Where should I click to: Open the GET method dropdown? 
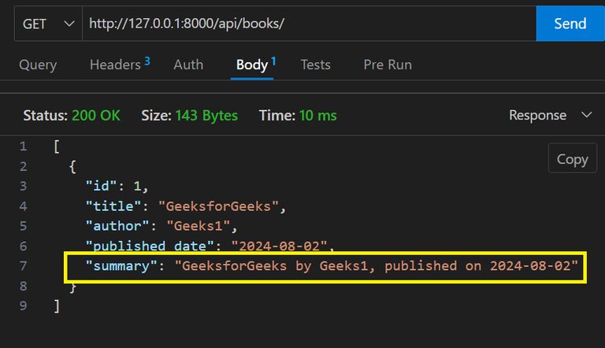click(x=48, y=24)
